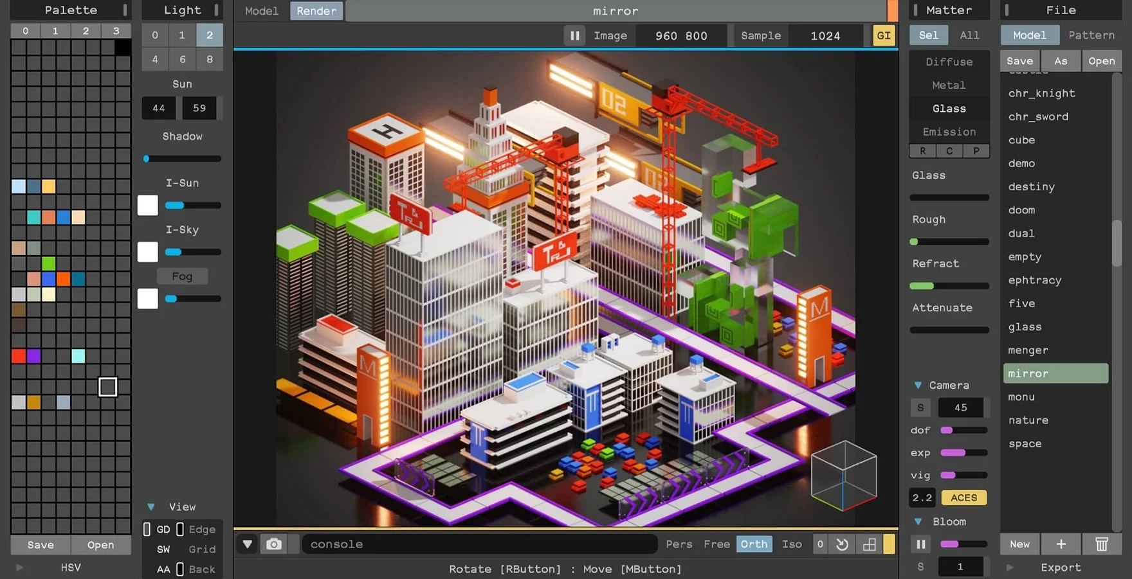
Task: Click the camera screenshot icon
Action: pyautogui.click(x=274, y=544)
